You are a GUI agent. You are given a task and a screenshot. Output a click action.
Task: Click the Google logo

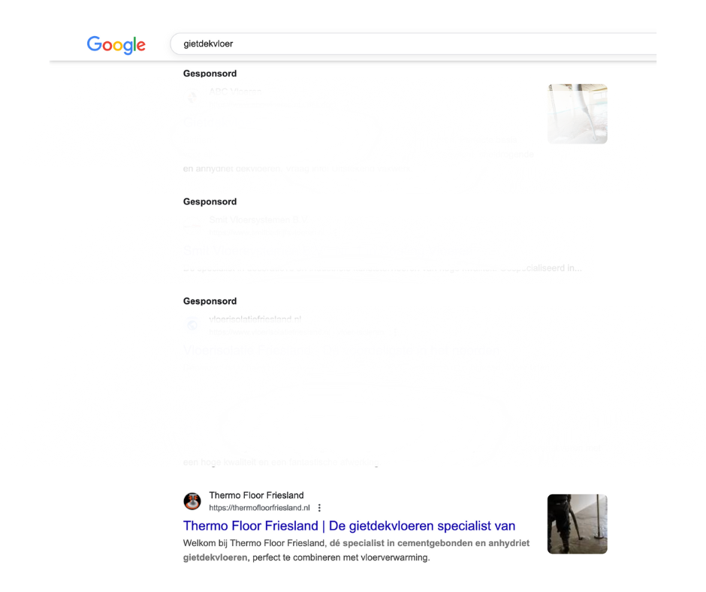coord(116,45)
